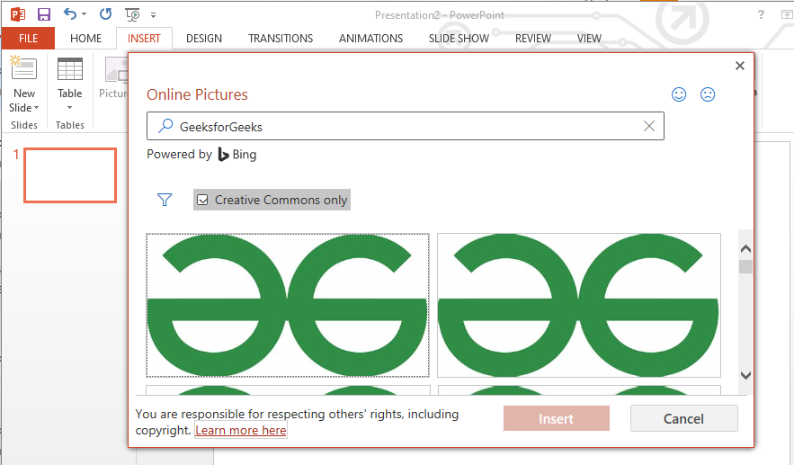Switch to the DESIGN ribbon tab

204,39
